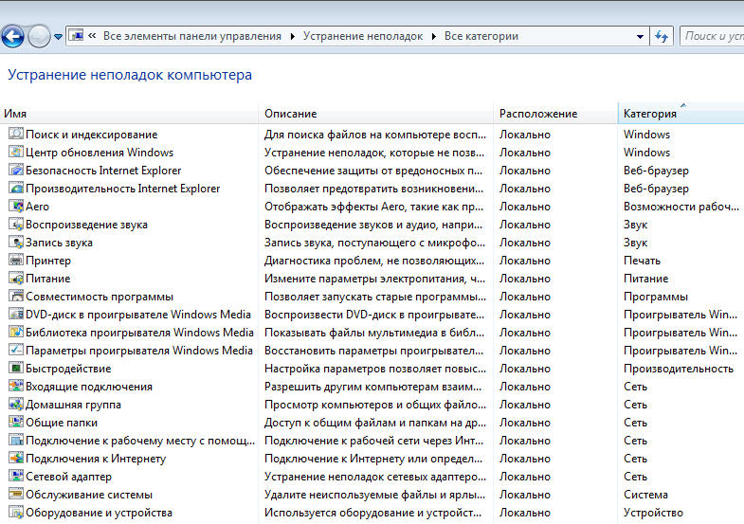Image resolution: width=744 pixels, height=524 pixels.
Task: Click the 'Обслуживание системы' icon
Action: [x=16, y=495]
